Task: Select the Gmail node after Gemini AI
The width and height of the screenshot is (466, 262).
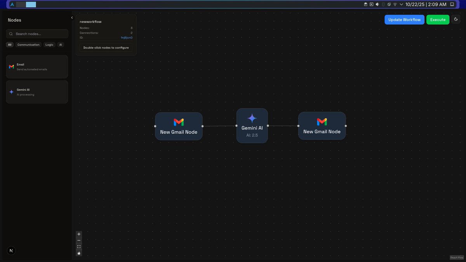Action: click(322, 126)
